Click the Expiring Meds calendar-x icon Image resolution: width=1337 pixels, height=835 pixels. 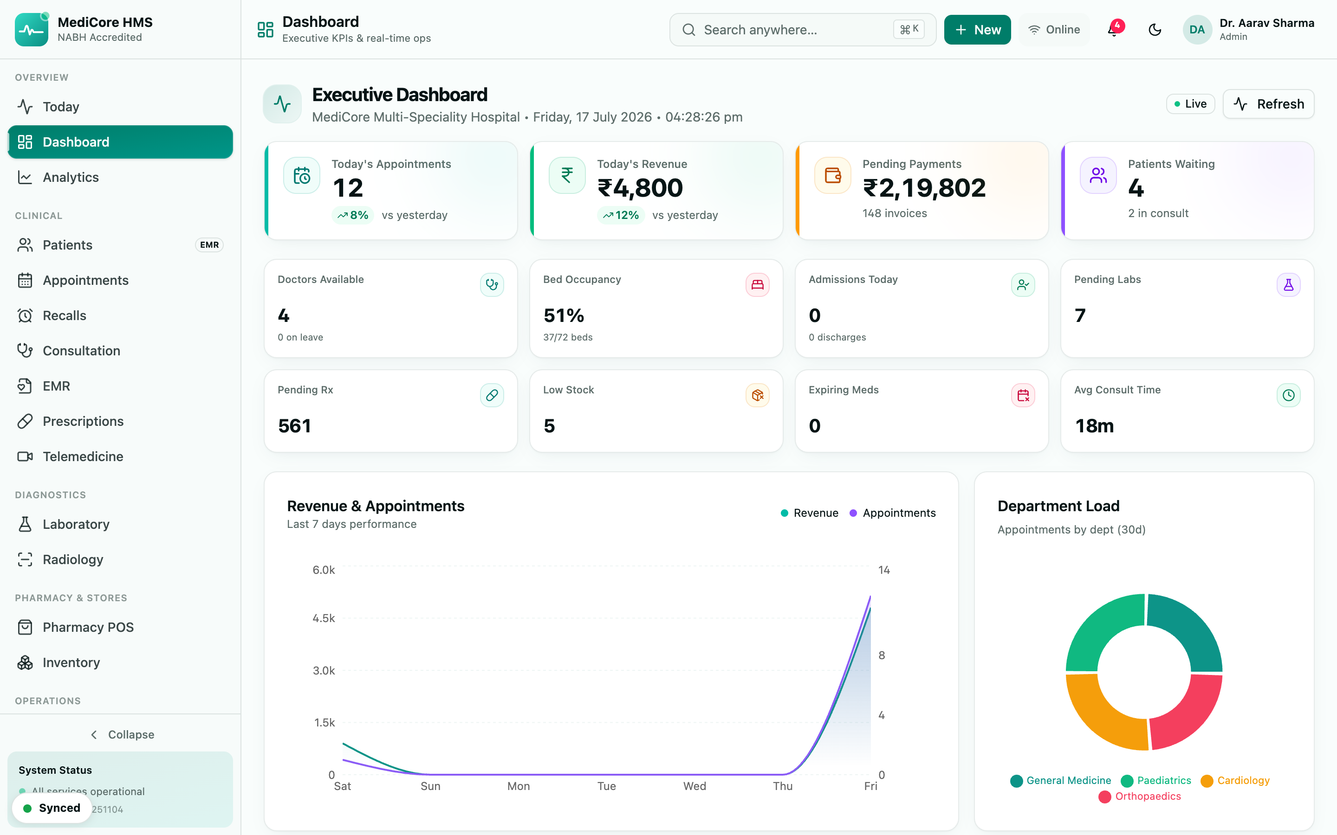click(1023, 395)
